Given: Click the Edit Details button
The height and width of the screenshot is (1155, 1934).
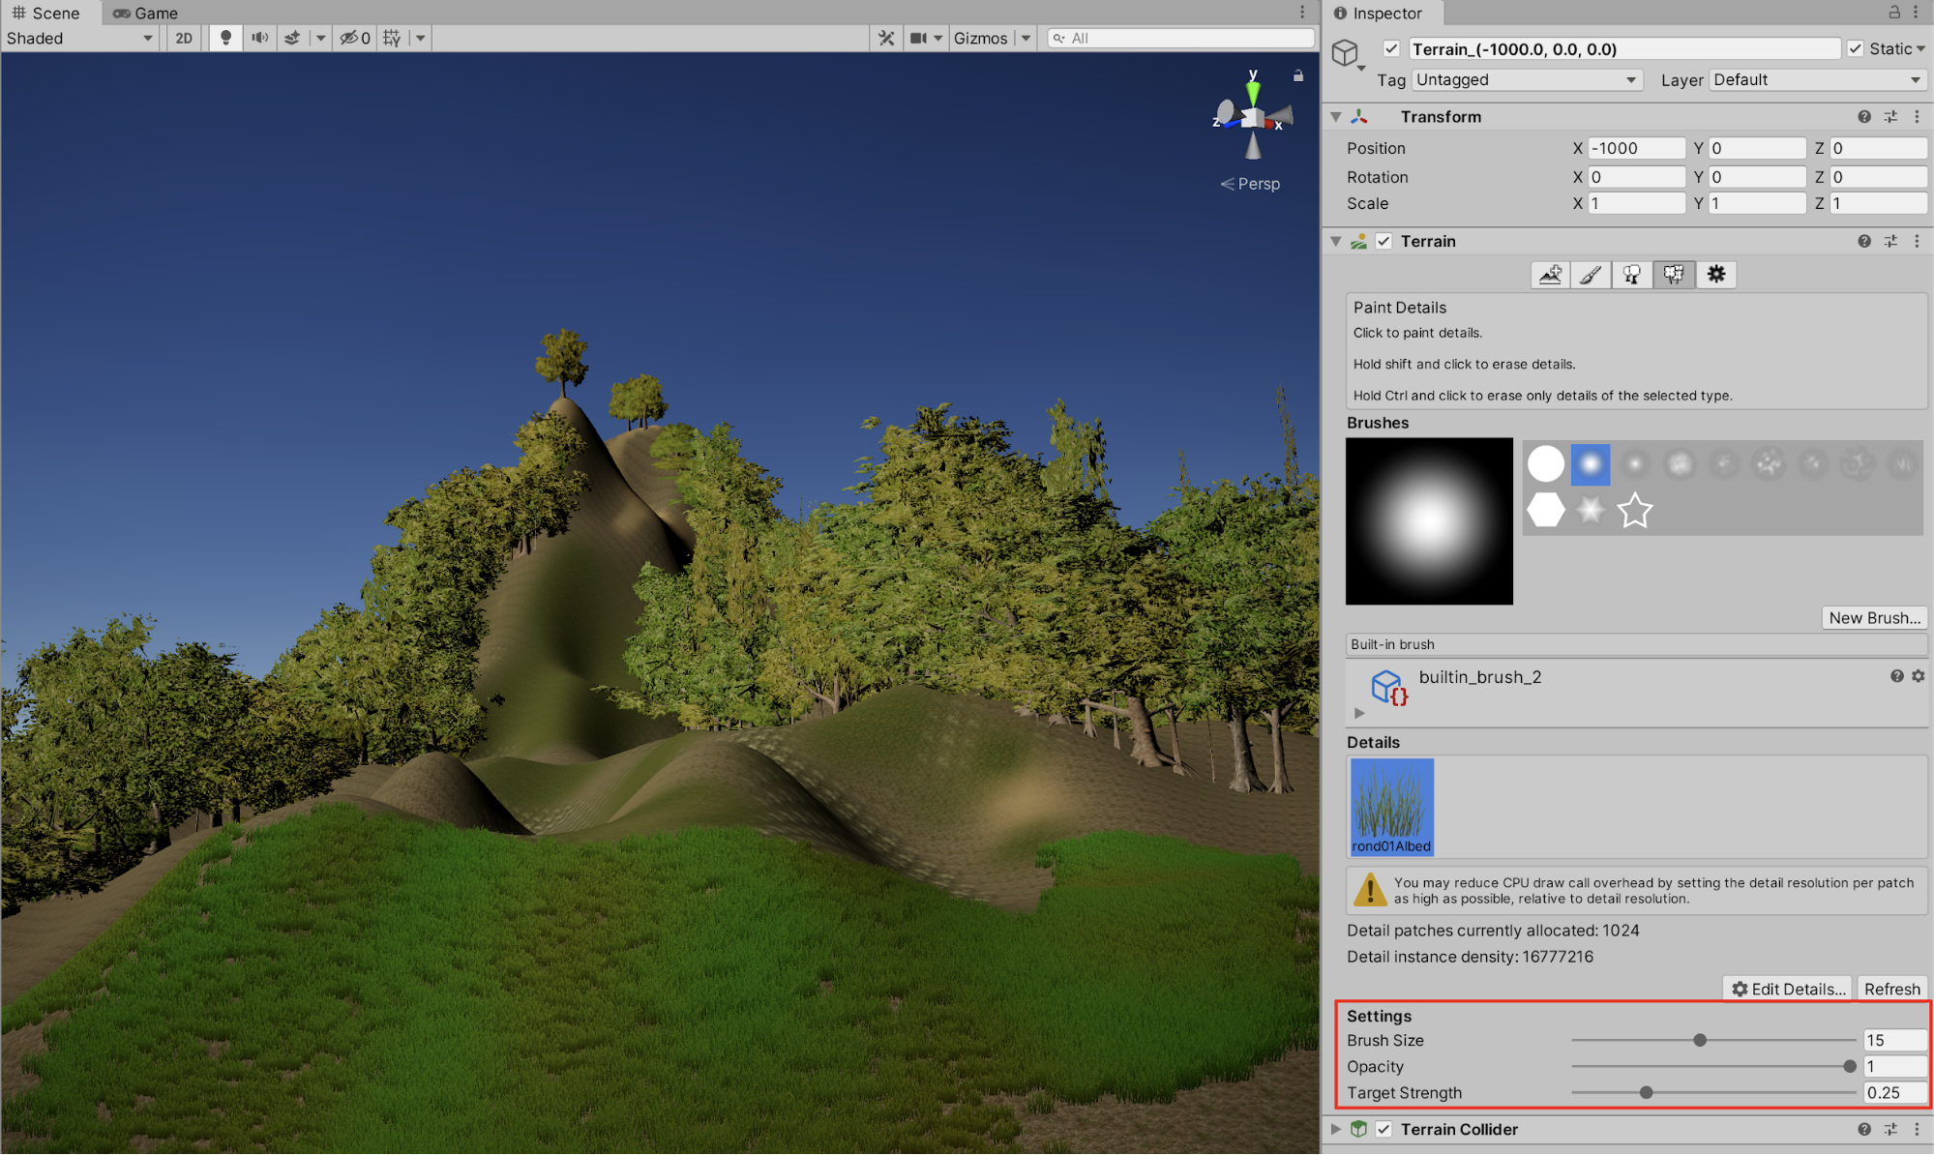Looking at the screenshot, I should 1787,989.
